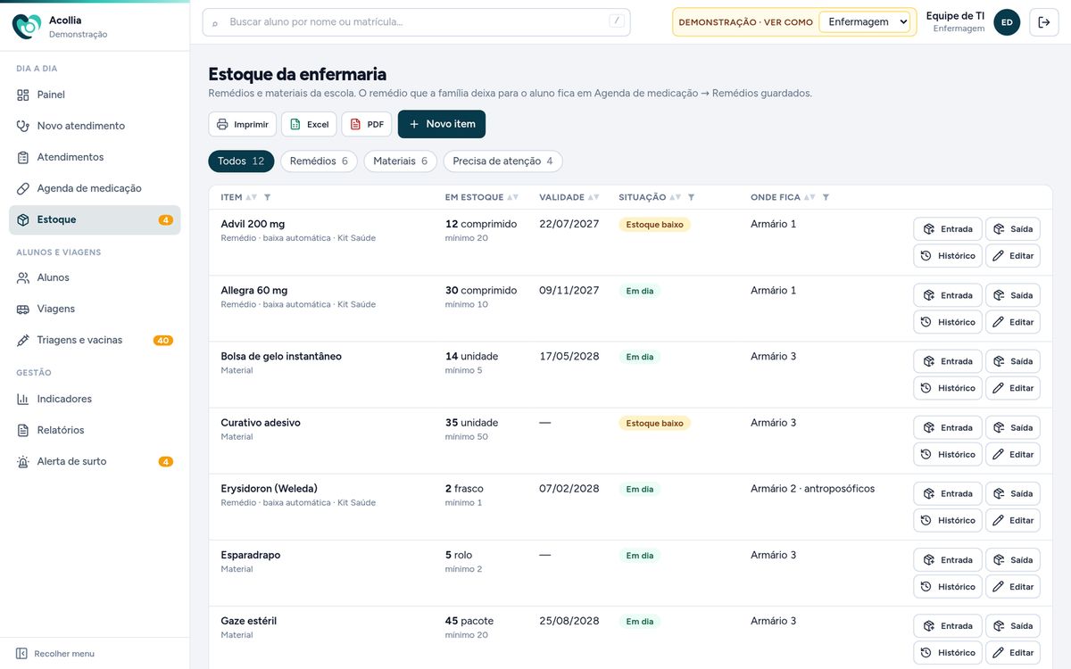Click the 35 unidade stock value
The width and height of the screenshot is (1071, 669).
click(471, 423)
